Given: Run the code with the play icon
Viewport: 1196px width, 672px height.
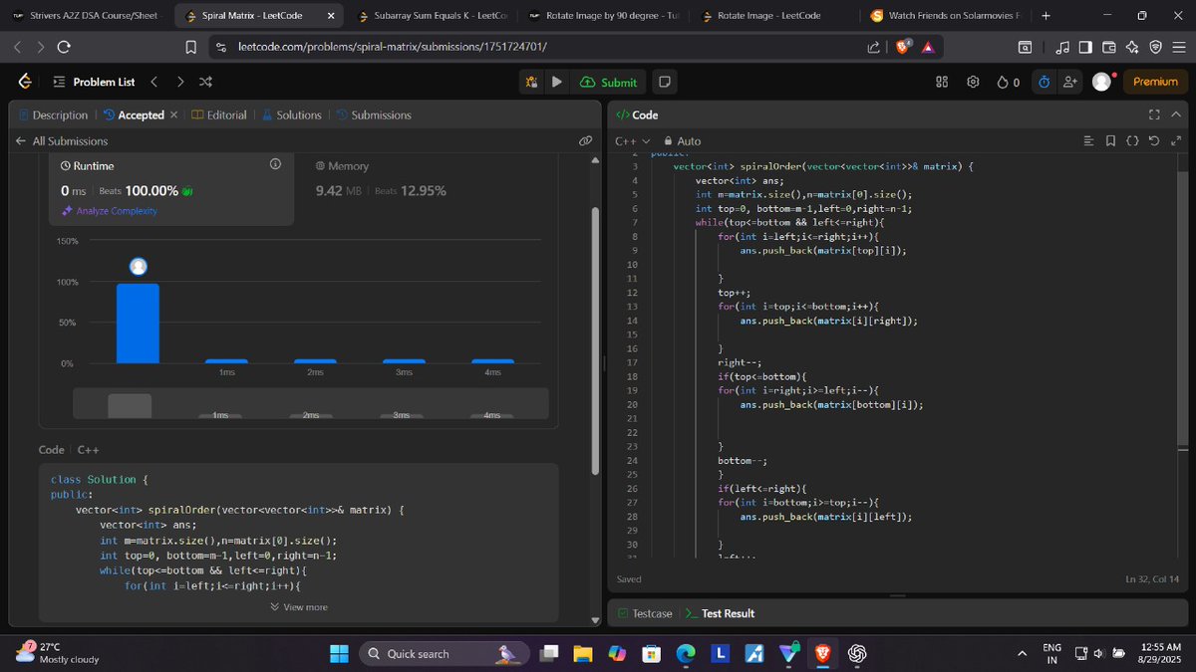Looking at the screenshot, I should 557,82.
